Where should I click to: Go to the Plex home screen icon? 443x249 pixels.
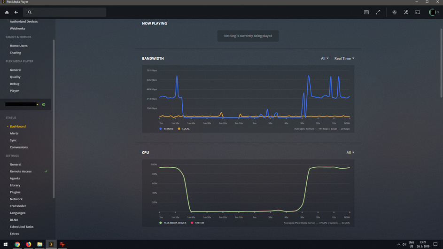[7, 12]
